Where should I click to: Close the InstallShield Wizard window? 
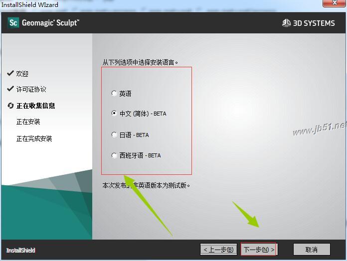point(335,3)
